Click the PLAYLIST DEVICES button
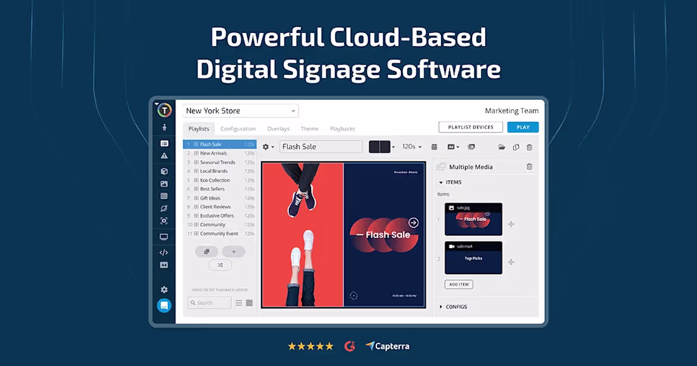697x366 pixels. pyautogui.click(x=471, y=127)
